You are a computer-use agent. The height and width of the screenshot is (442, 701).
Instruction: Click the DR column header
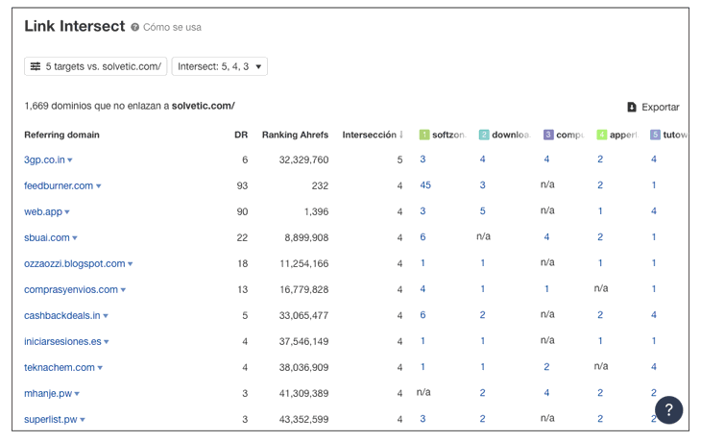point(241,135)
